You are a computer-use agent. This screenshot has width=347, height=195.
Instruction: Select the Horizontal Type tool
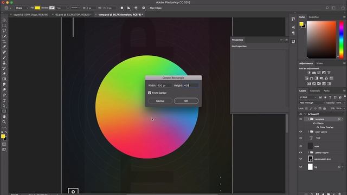[4, 100]
